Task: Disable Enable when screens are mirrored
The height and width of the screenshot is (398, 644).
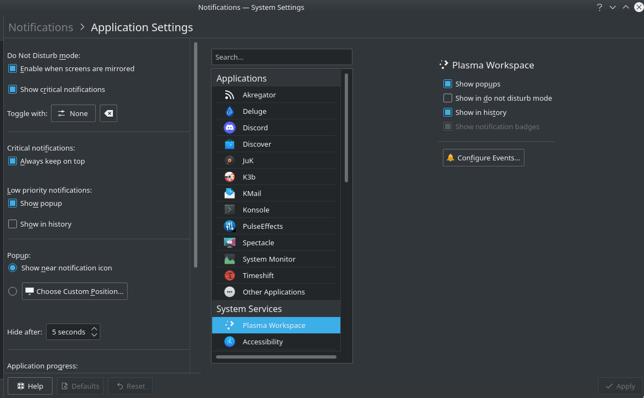Action: [x=13, y=68]
